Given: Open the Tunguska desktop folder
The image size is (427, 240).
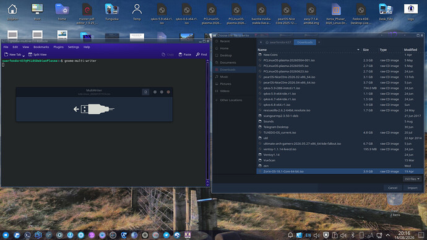Looking at the screenshot, I should tap(112, 12).
